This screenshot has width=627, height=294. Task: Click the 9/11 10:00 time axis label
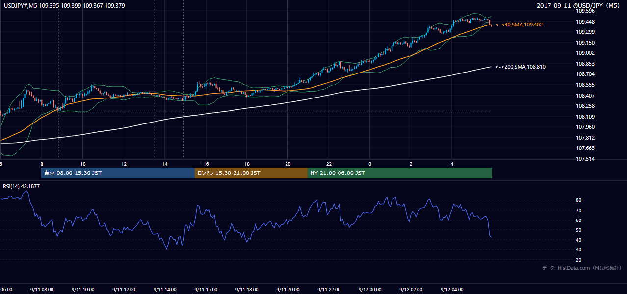[x=83, y=290]
